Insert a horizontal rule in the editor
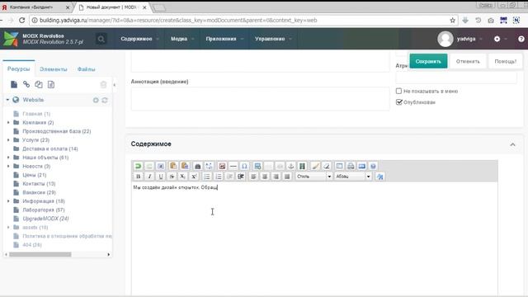The image size is (528, 297). [233, 166]
